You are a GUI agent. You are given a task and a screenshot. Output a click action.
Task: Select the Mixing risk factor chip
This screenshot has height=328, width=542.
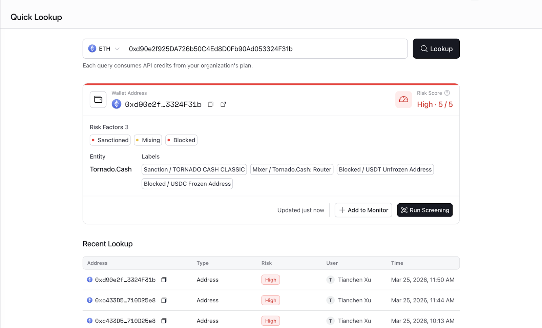coord(148,140)
